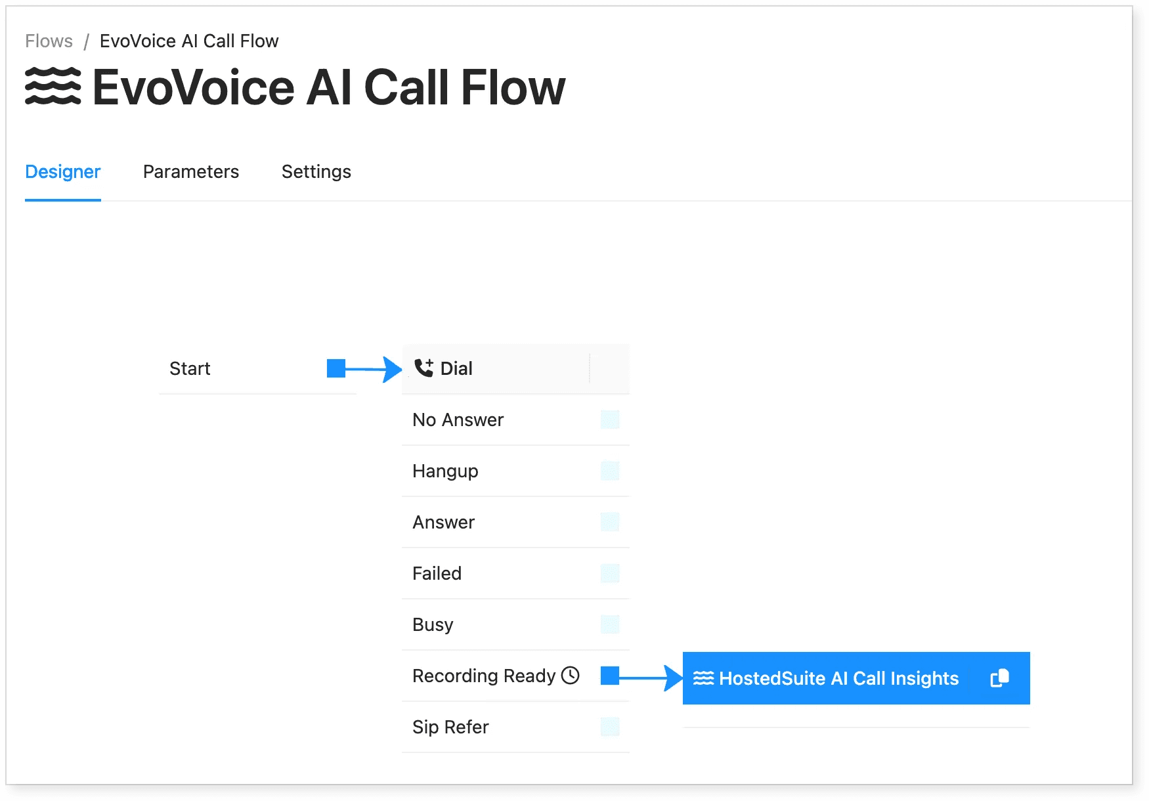Click the Sip Refer output connector
The height and width of the screenshot is (801, 1149).
pyautogui.click(x=610, y=727)
